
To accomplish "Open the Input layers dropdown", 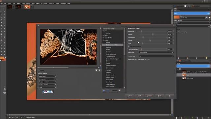I will [47, 76].
